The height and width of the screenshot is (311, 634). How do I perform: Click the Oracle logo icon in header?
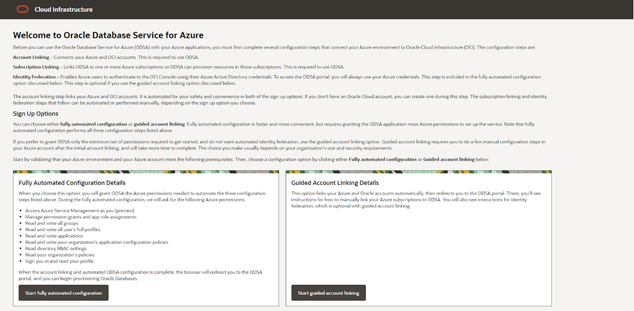click(x=22, y=9)
